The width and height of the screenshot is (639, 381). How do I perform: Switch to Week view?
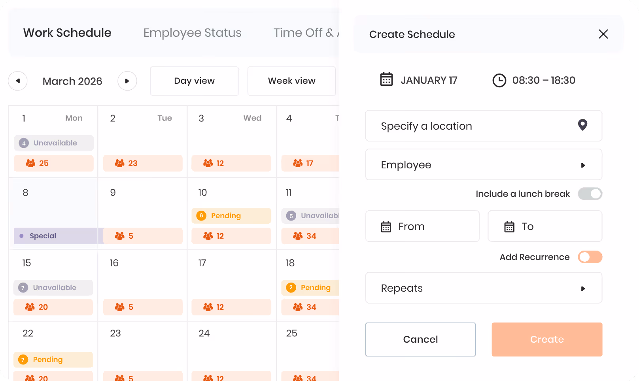pos(291,81)
